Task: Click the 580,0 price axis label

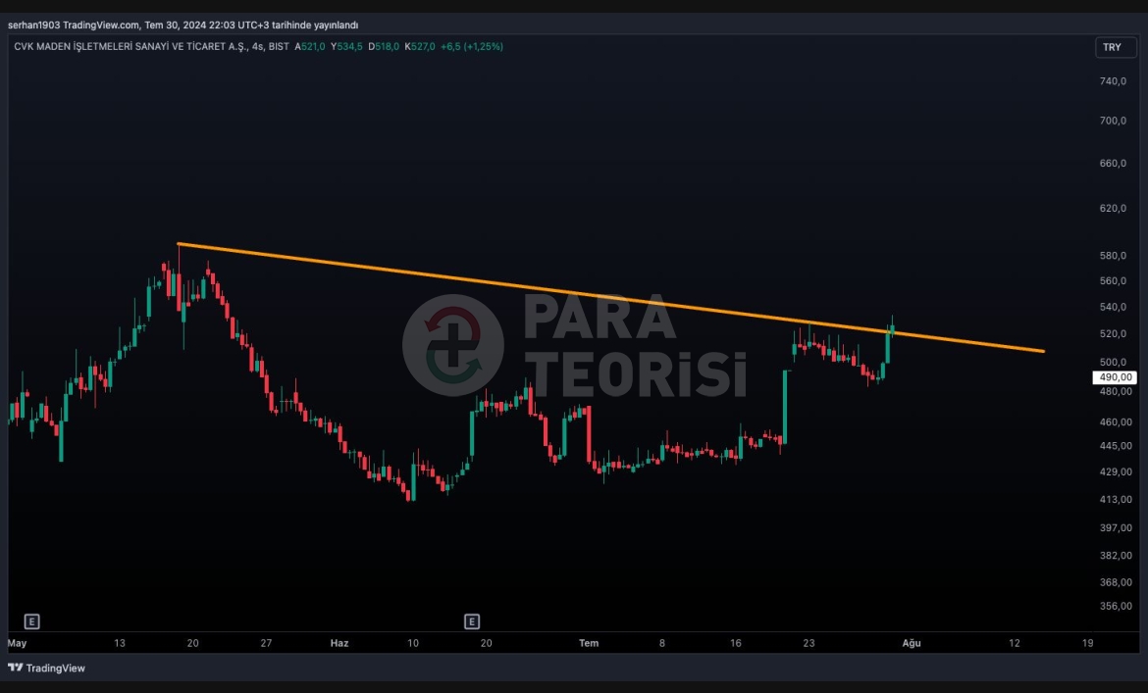Action: (x=1113, y=256)
